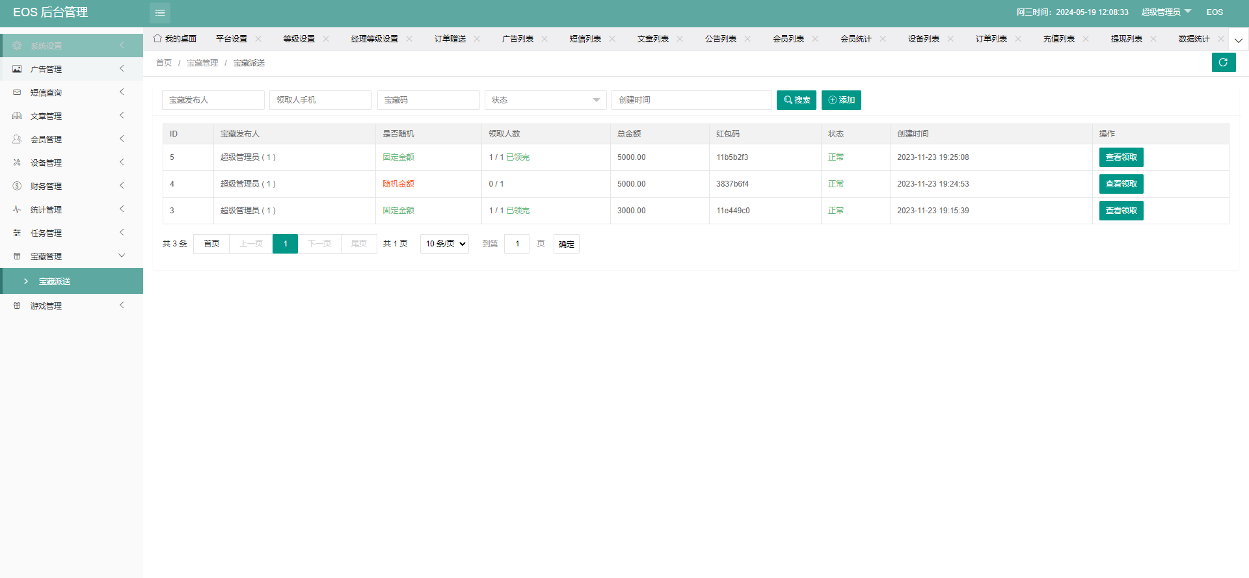Open the 10 条/页 page size dropdown
Screen dimensions: 1249x578
coord(444,244)
